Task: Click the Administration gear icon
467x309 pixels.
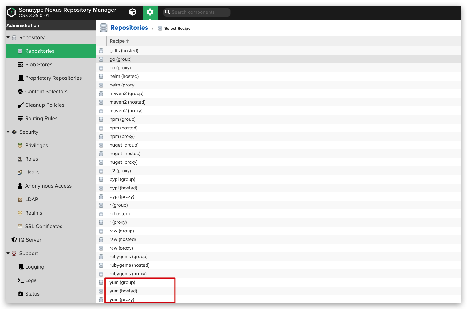Action: tap(150, 12)
